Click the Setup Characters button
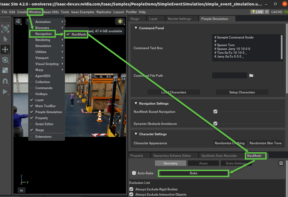288x197 pixels. (242, 92)
